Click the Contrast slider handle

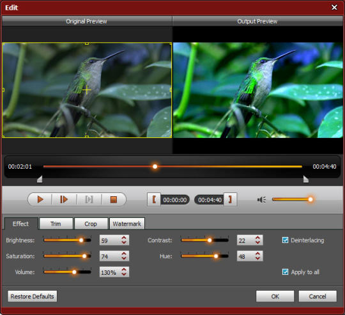click(x=210, y=240)
